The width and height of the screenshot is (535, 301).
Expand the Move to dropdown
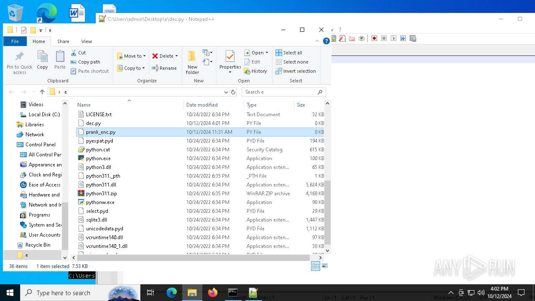click(x=144, y=56)
